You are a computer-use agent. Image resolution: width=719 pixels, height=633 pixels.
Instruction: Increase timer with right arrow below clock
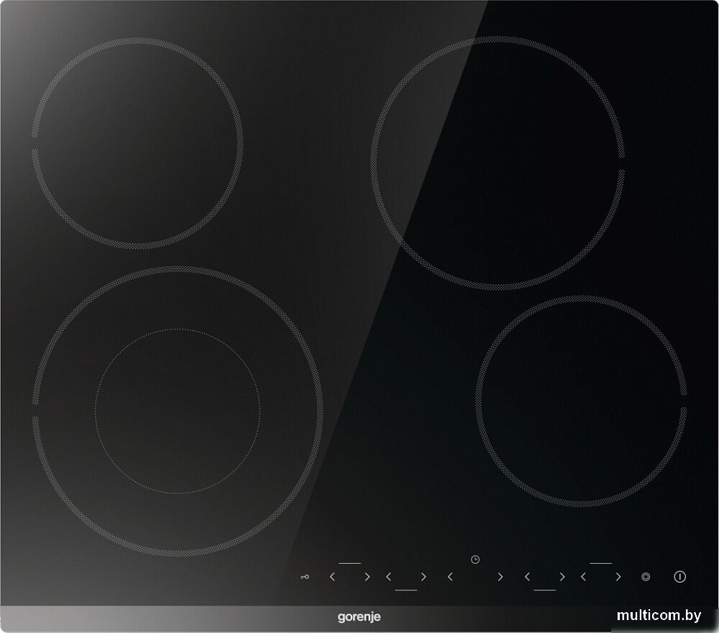(x=500, y=576)
